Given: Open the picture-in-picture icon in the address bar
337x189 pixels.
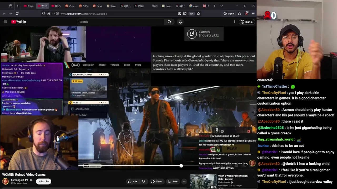Looking at the screenshot, I should point(180,13).
